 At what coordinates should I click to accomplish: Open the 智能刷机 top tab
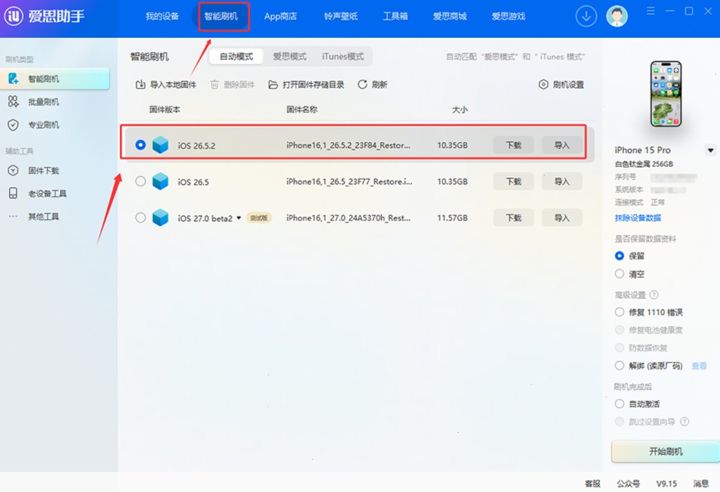coord(221,16)
